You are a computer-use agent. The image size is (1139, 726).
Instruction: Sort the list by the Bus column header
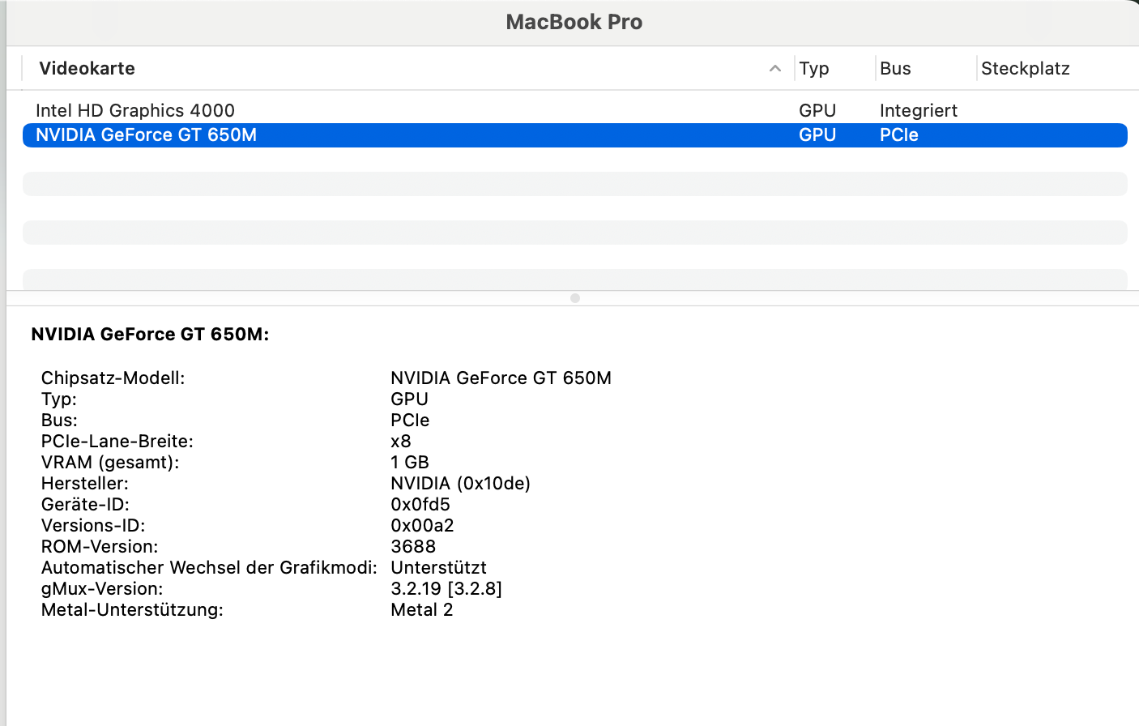(x=895, y=69)
